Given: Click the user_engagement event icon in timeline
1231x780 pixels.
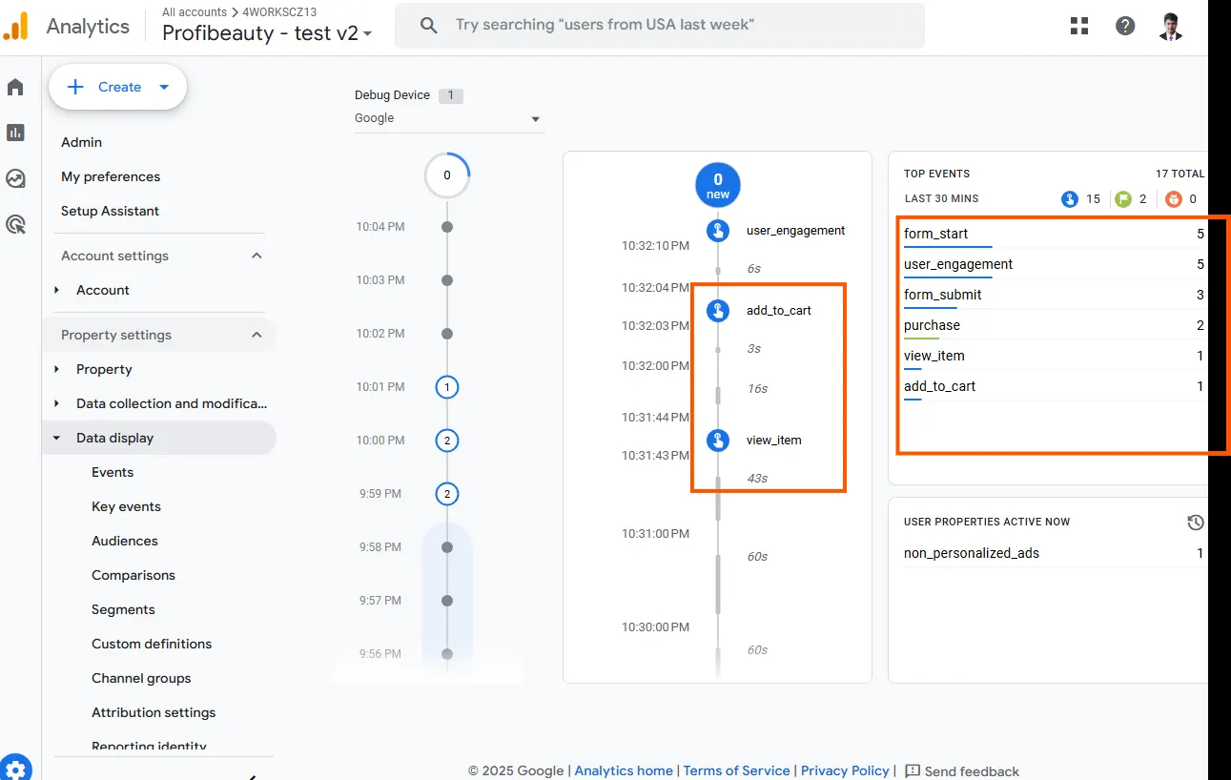Looking at the screenshot, I should coord(718,231).
